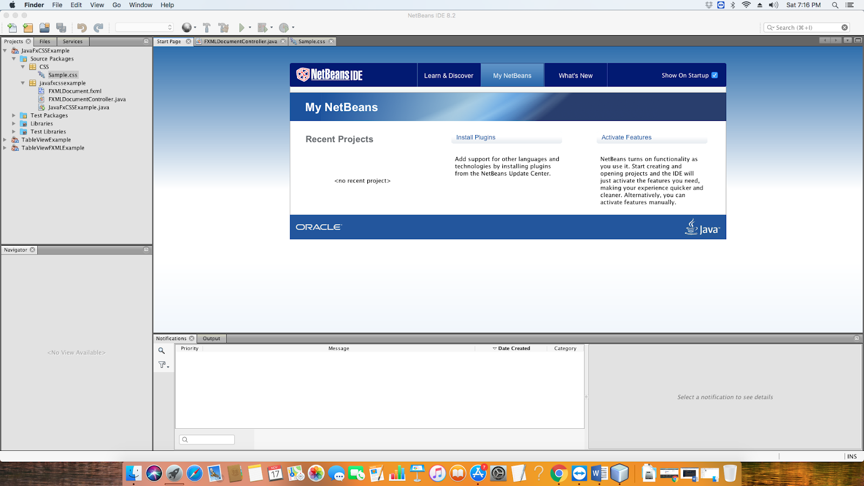The width and height of the screenshot is (864, 486).
Task: Select JavaFxCSSExample.java in the tree
Action: pos(78,107)
